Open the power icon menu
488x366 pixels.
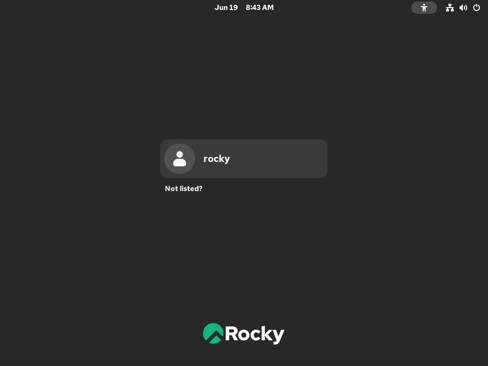[x=477, y=8]
